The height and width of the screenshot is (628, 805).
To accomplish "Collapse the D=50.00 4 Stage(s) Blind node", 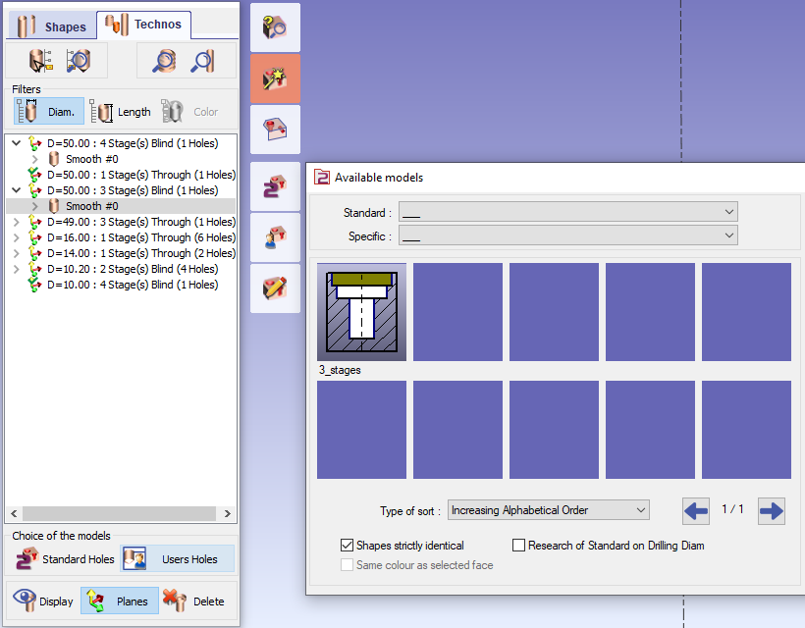I will (16, 143).
